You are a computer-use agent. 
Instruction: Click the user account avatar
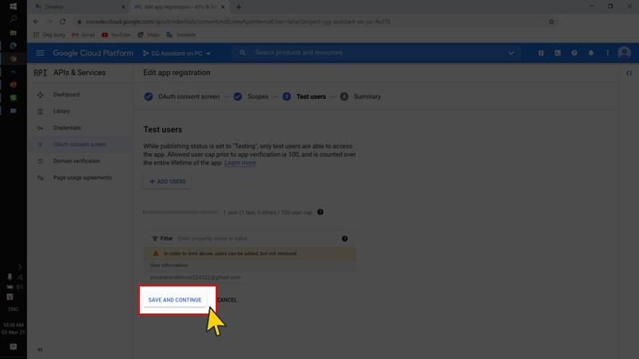tap(624, 53)
